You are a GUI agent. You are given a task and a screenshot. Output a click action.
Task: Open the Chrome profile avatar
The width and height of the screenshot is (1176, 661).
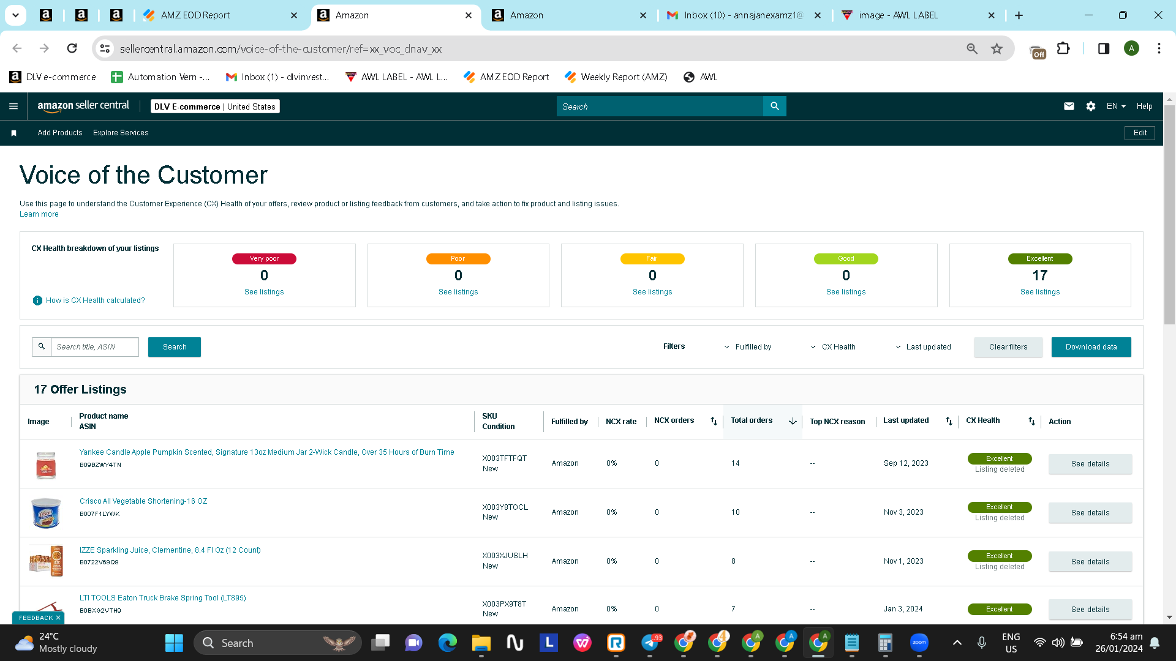1131,48
